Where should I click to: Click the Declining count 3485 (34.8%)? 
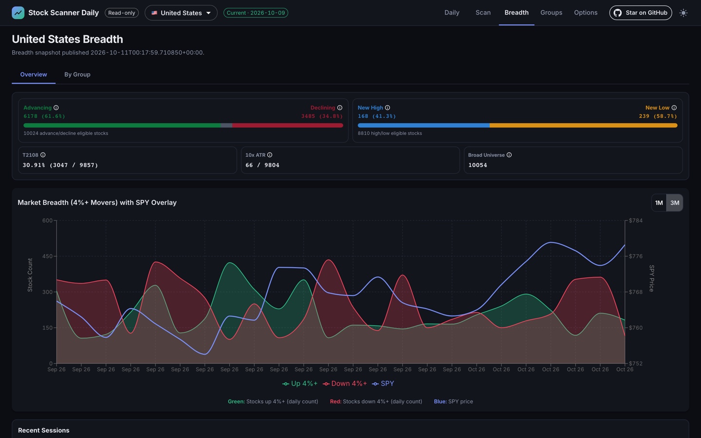click(322, 116)
